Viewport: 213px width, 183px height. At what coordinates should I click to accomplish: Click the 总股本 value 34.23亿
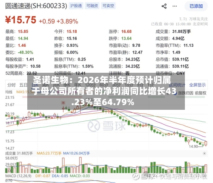pos(132,59)
